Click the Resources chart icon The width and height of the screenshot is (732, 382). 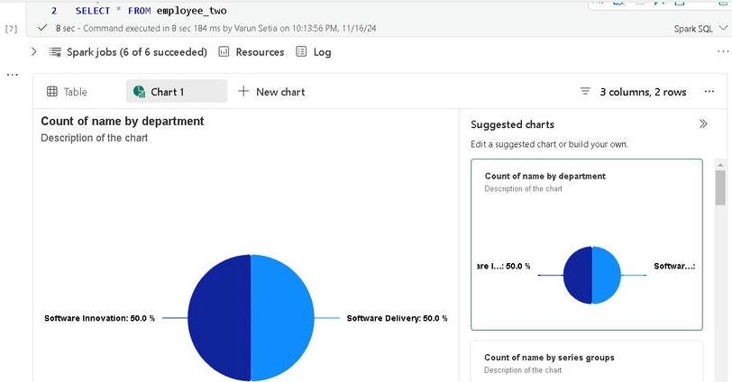224,51
